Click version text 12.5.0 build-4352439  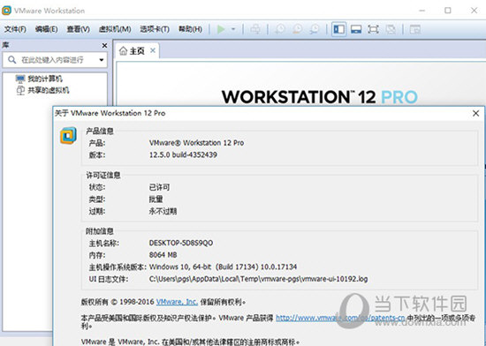point(183,154)
